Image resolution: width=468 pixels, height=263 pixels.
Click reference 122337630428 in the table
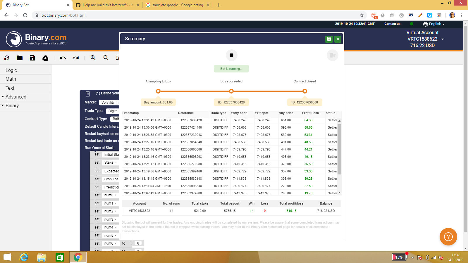pyautogui.click(x=191, y=120)
